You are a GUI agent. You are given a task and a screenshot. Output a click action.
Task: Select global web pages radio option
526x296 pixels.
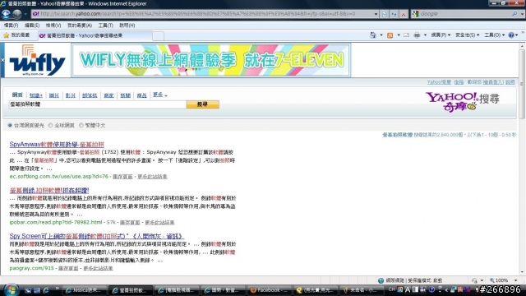50,125
